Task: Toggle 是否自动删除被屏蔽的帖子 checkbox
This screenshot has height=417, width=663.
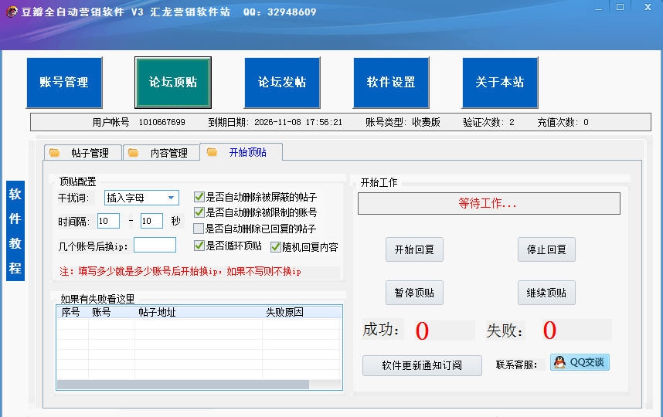Action: (x=199, y=196)
